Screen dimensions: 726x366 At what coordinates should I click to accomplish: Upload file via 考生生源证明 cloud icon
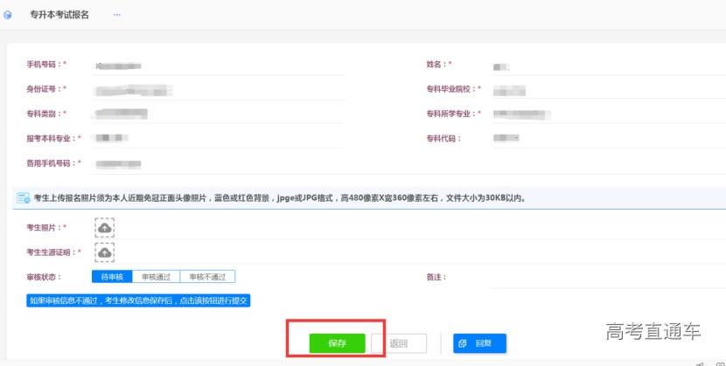pyautogui.click(x=104, y=252)
